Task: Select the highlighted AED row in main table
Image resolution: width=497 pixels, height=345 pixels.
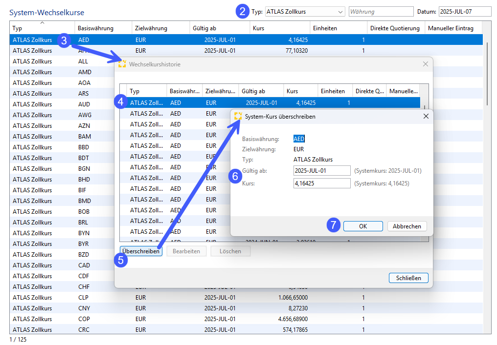Action: pyautogui.click(x=246, y=40)
